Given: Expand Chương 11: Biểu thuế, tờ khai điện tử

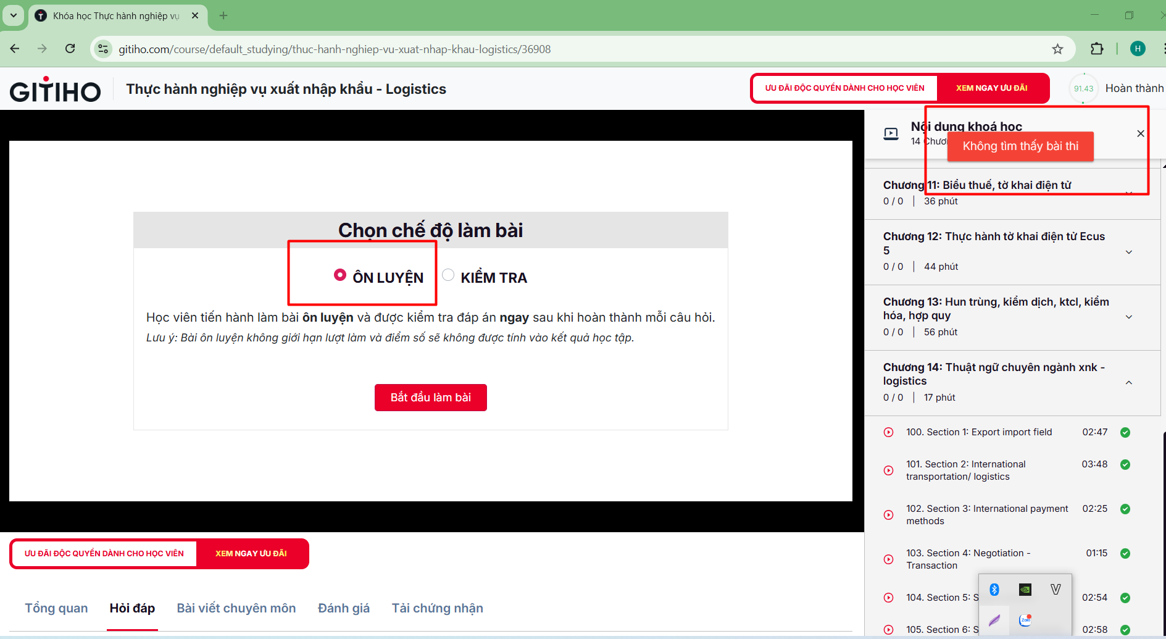Looking at the screenshot, I should tap(1012, 193).
